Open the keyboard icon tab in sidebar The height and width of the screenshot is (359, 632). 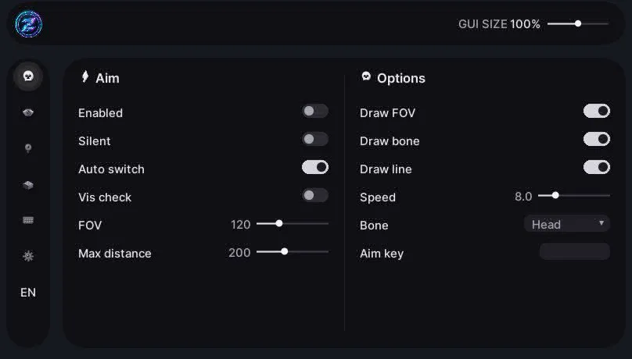(28, 220)
